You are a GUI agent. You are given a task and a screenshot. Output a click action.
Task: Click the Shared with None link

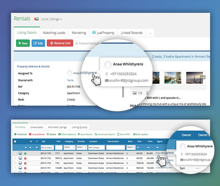click(70, 80)
